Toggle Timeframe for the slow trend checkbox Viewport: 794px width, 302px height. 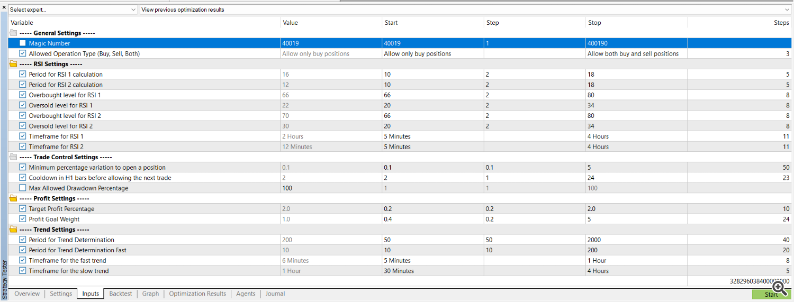(22, 271)
